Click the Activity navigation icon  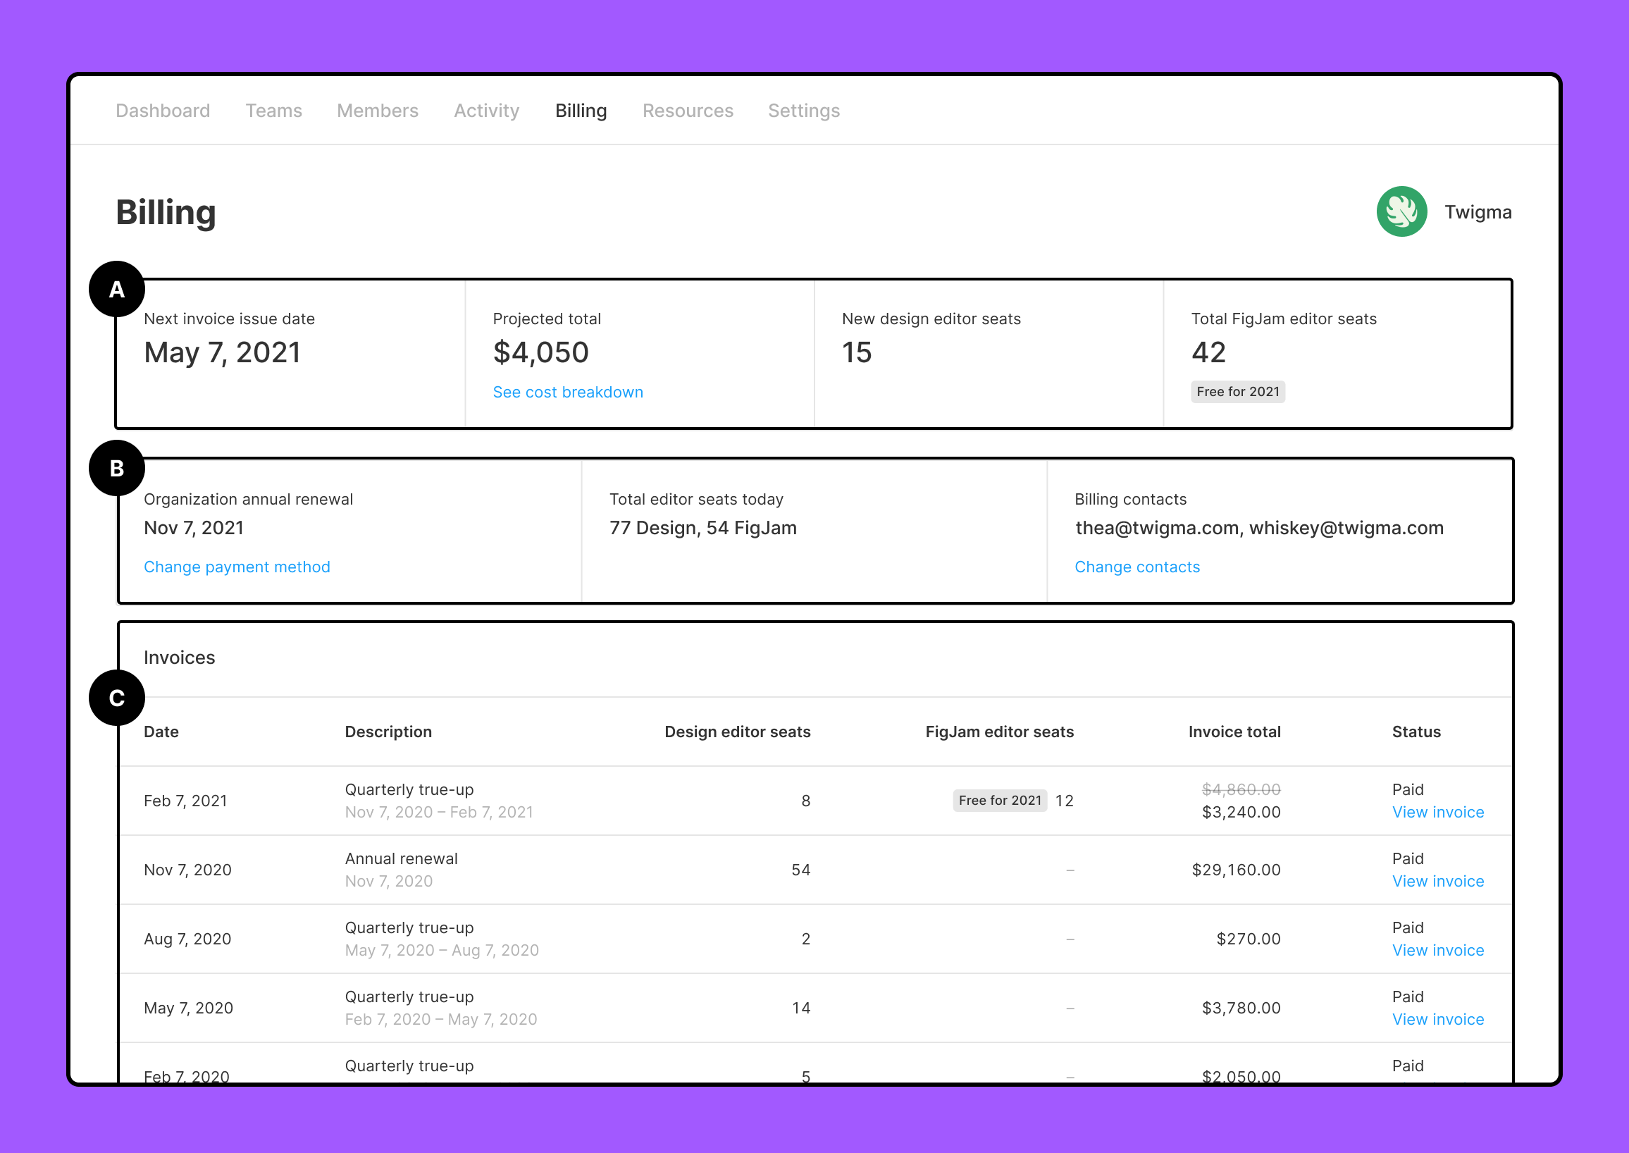[x=486, y=111]
